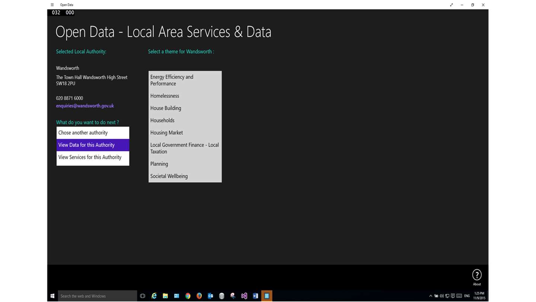Click the Search the web and Windows box
The image size is (536, 302).
98,296
